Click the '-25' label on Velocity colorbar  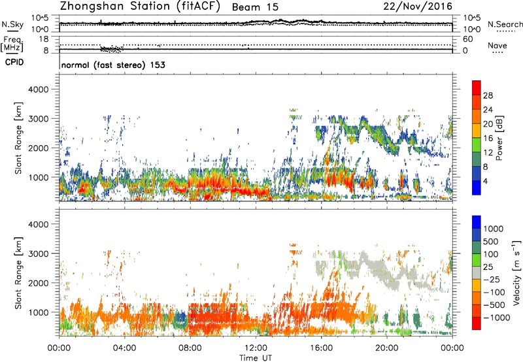pos(492,279)
